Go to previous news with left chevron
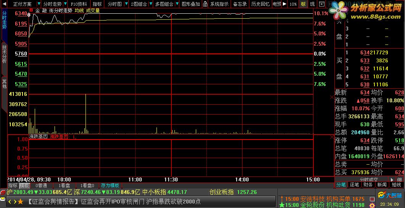Image resolution: width=405 pixels, height=208 pixels. point(10,201)
